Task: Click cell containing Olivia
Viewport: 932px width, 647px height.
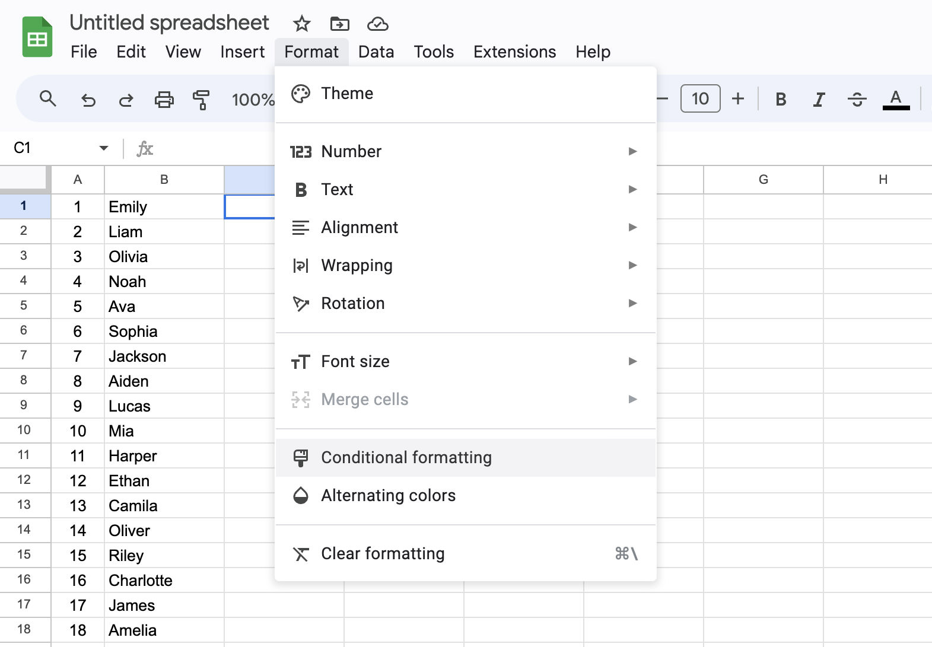Action: click(x=164, y=256)
